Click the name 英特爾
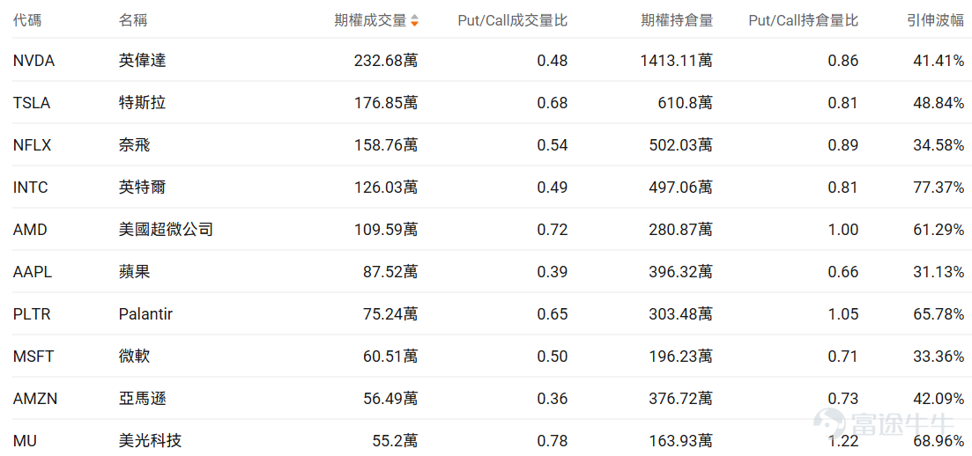 [142, 188]
